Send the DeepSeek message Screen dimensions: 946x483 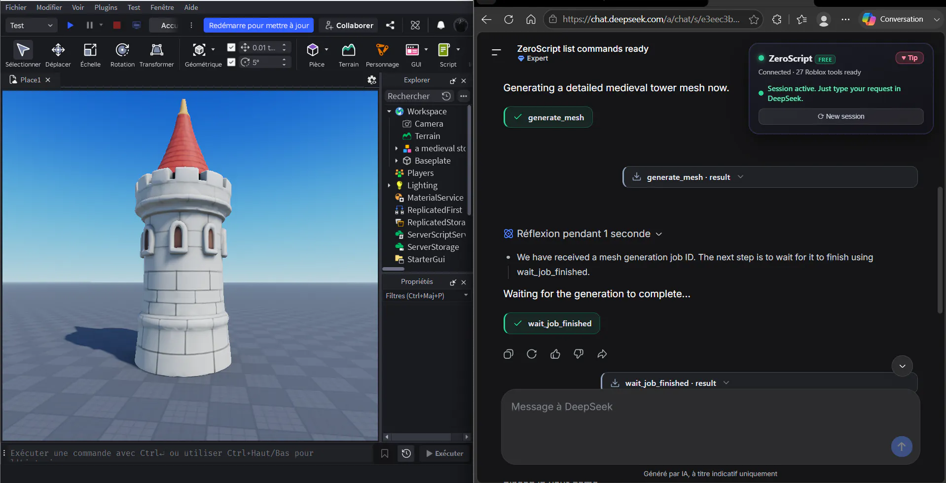click(x=902, y=447)
